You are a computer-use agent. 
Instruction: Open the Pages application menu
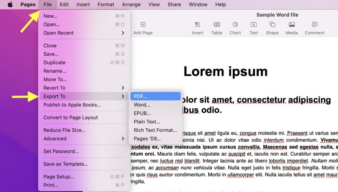pyautogui.click(x=28, y=5)
